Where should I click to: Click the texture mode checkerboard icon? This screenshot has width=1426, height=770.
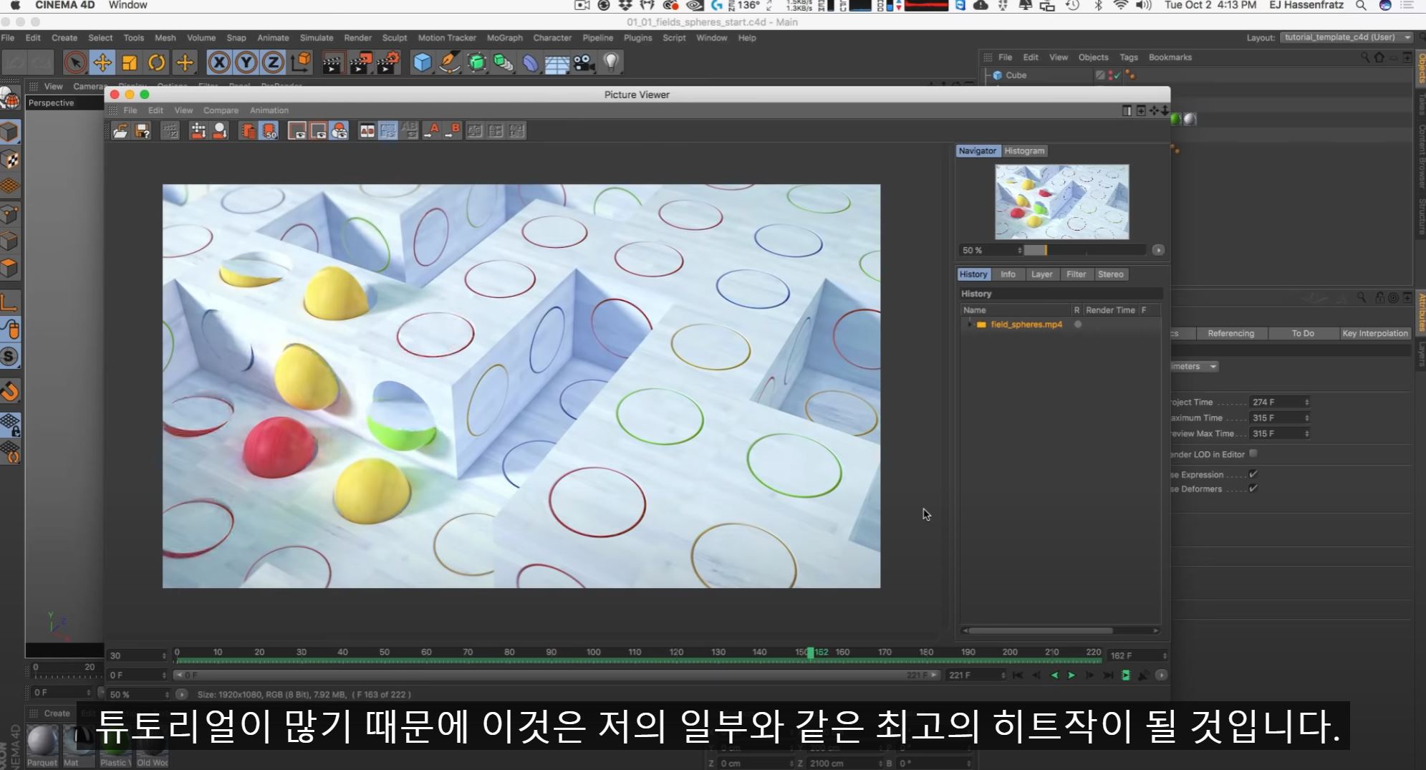[10, 159]
